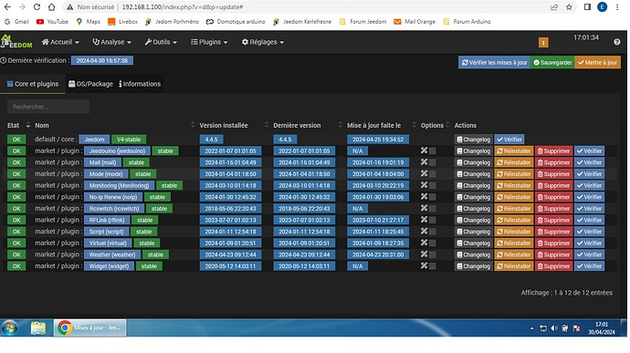Bookmark page with star icon
Viewport: 630px width, 353px height.
coord(569,6)
